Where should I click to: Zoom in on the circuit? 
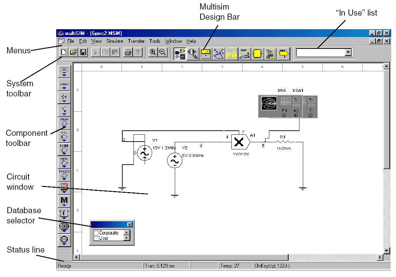coord(152,52)
